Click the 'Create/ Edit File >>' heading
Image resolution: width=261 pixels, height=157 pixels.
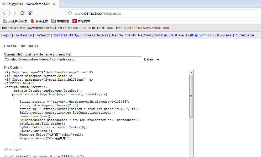click(x=21, y=46)
